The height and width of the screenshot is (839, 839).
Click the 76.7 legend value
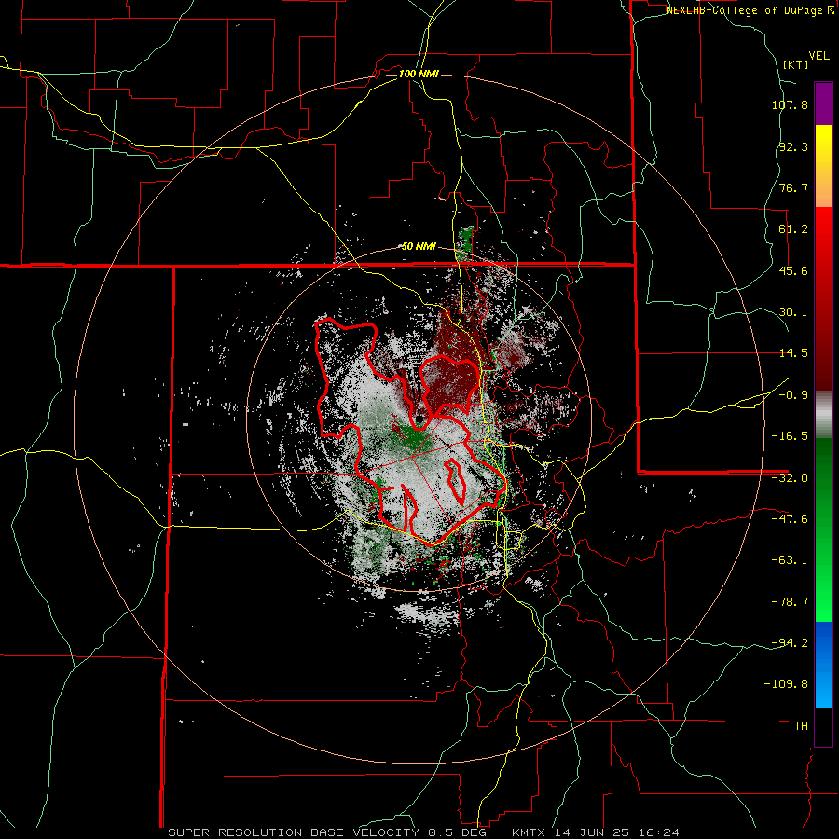point(793,187)
